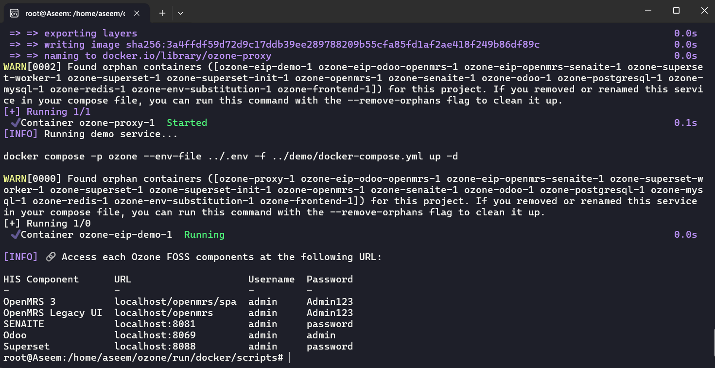This screenshot has height=368, width=715.
Task: Click the chain link emoji before Access
Action: tap(51, 257)
